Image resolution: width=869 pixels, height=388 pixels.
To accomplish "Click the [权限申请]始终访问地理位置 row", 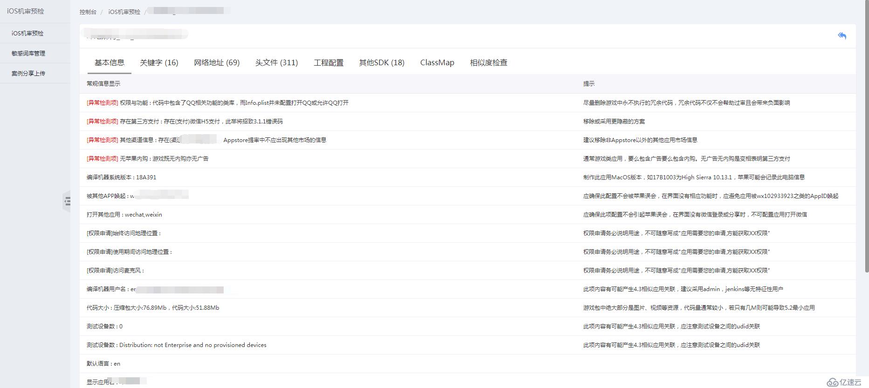I will coord(468,233).
